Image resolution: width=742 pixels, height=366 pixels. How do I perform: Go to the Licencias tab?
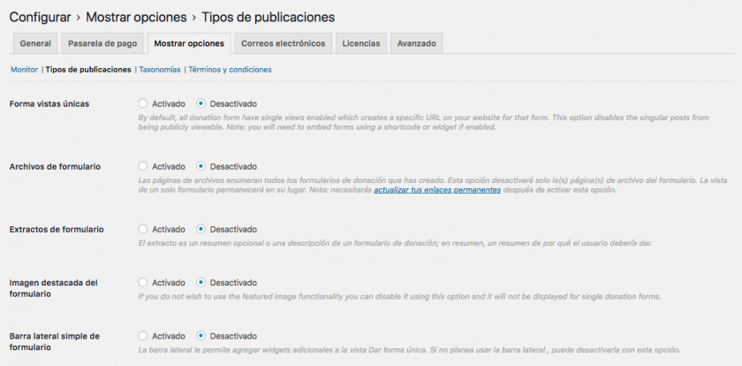point(361,43)
